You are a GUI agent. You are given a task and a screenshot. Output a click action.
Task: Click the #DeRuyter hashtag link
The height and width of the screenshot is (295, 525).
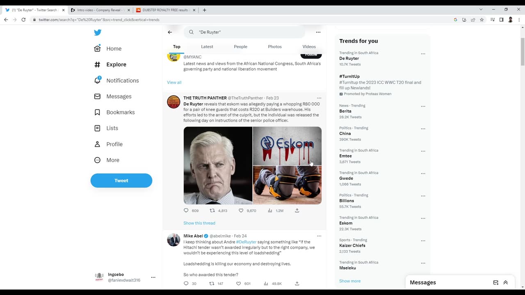tap(246, 242)
